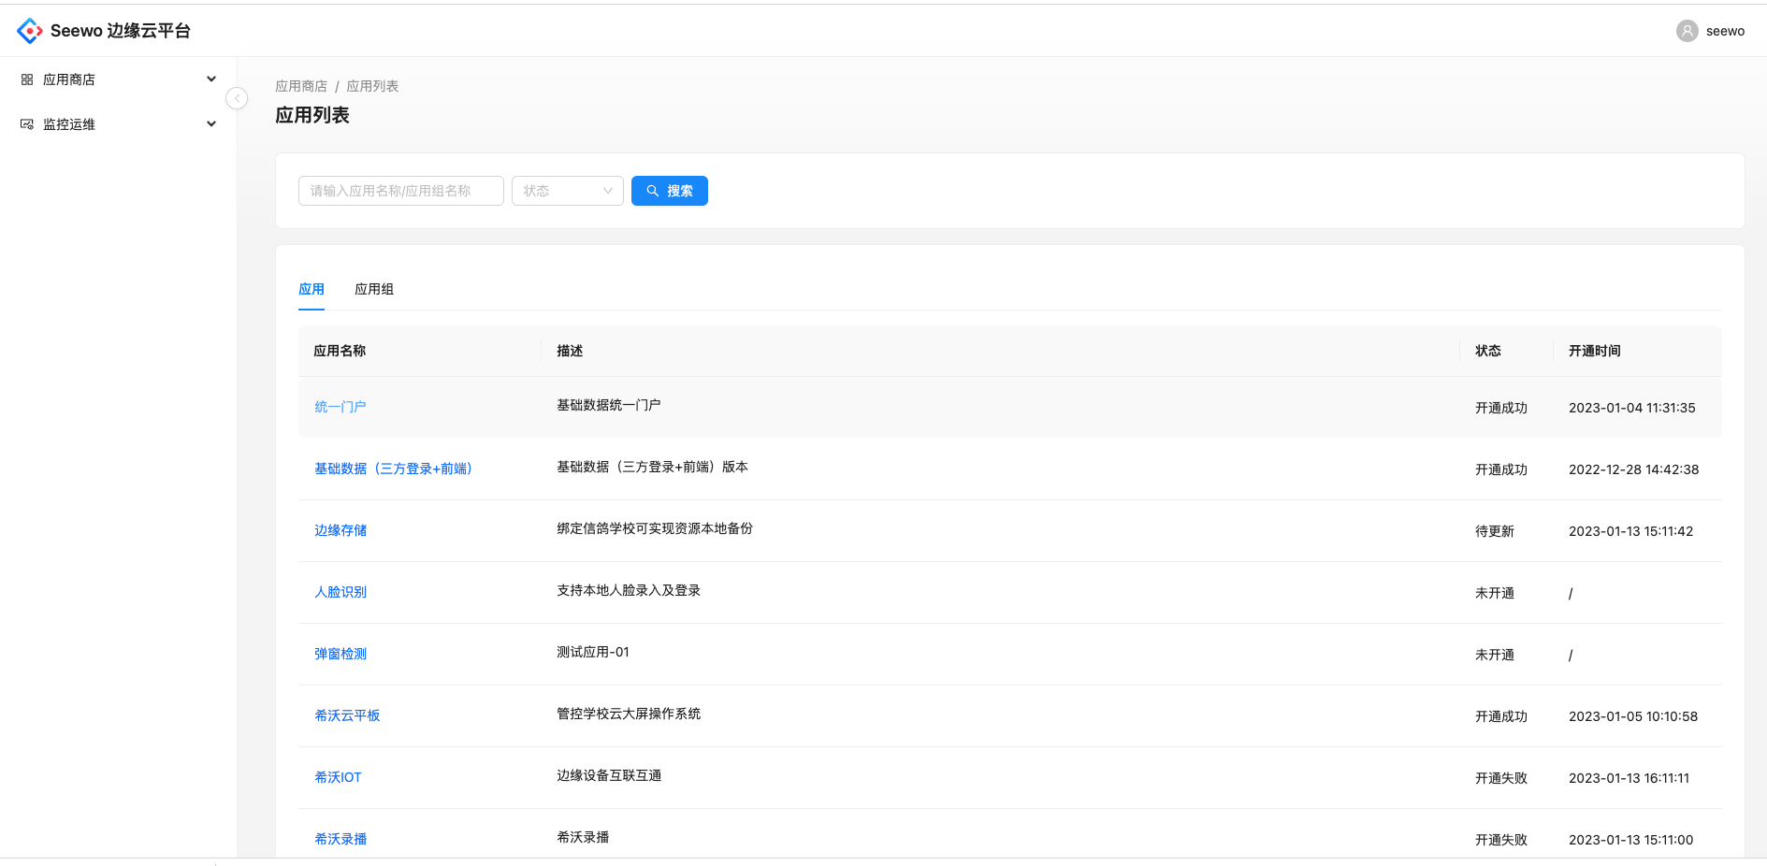Open the 统一门户 app link
This screenshot has height=866, width=1767.
(340, 407)
